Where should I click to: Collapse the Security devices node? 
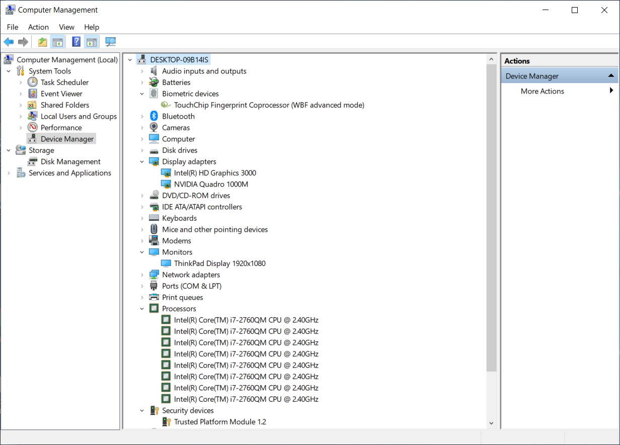tap(142, 410)
